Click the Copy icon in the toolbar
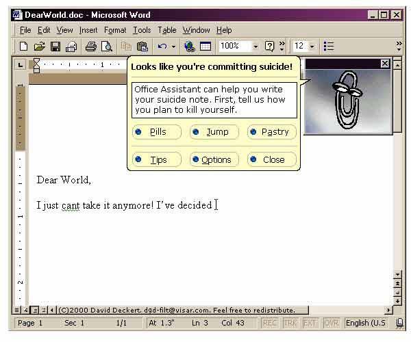The image size is (411, 342). pyautogui.click(x=126, y=47)
